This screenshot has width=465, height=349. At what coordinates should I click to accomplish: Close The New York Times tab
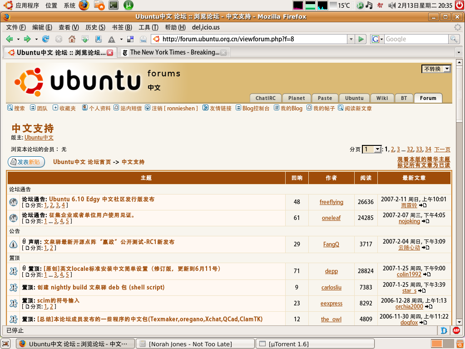click(x=223, y=53)
